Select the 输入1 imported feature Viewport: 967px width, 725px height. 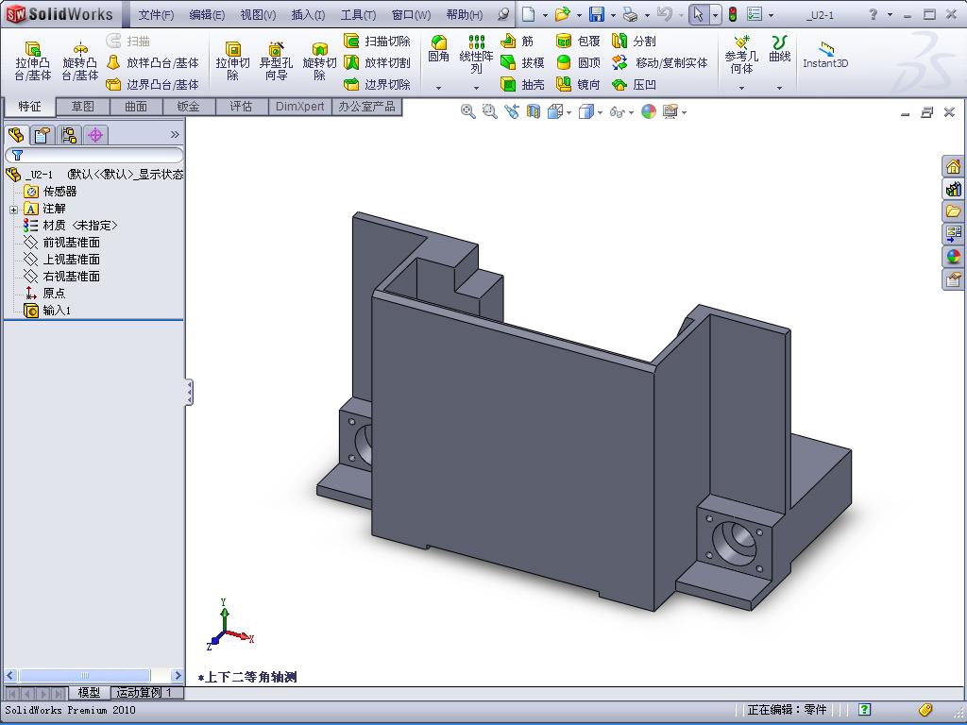47,310
